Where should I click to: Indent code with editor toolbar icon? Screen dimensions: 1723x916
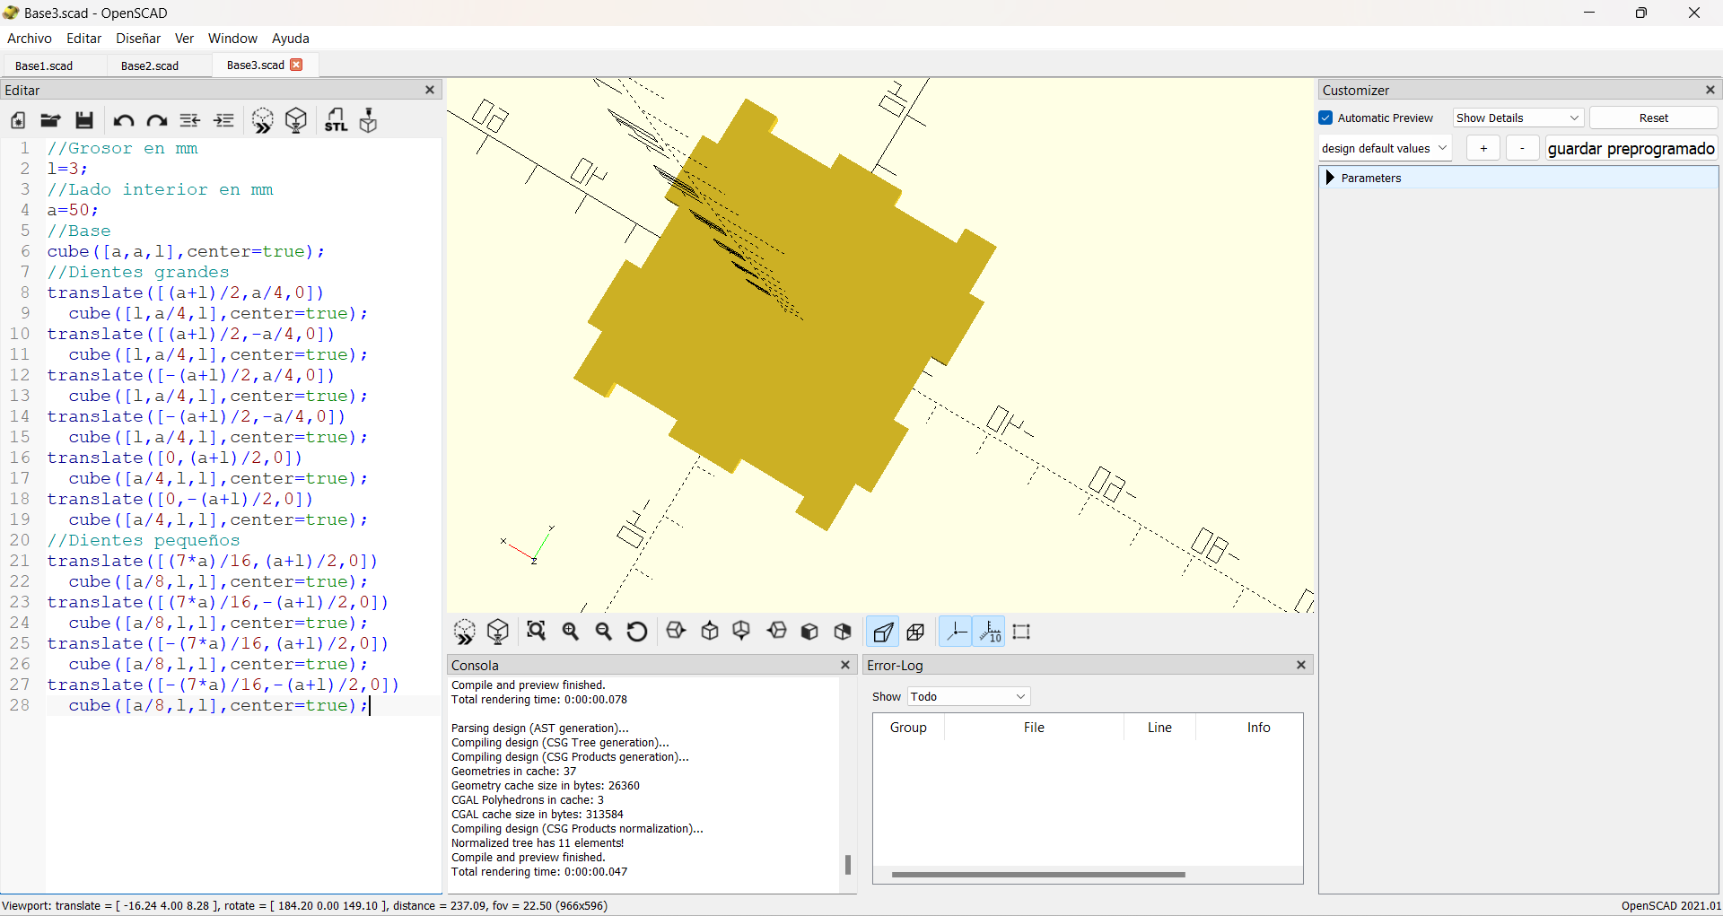(x=223, y=120)
